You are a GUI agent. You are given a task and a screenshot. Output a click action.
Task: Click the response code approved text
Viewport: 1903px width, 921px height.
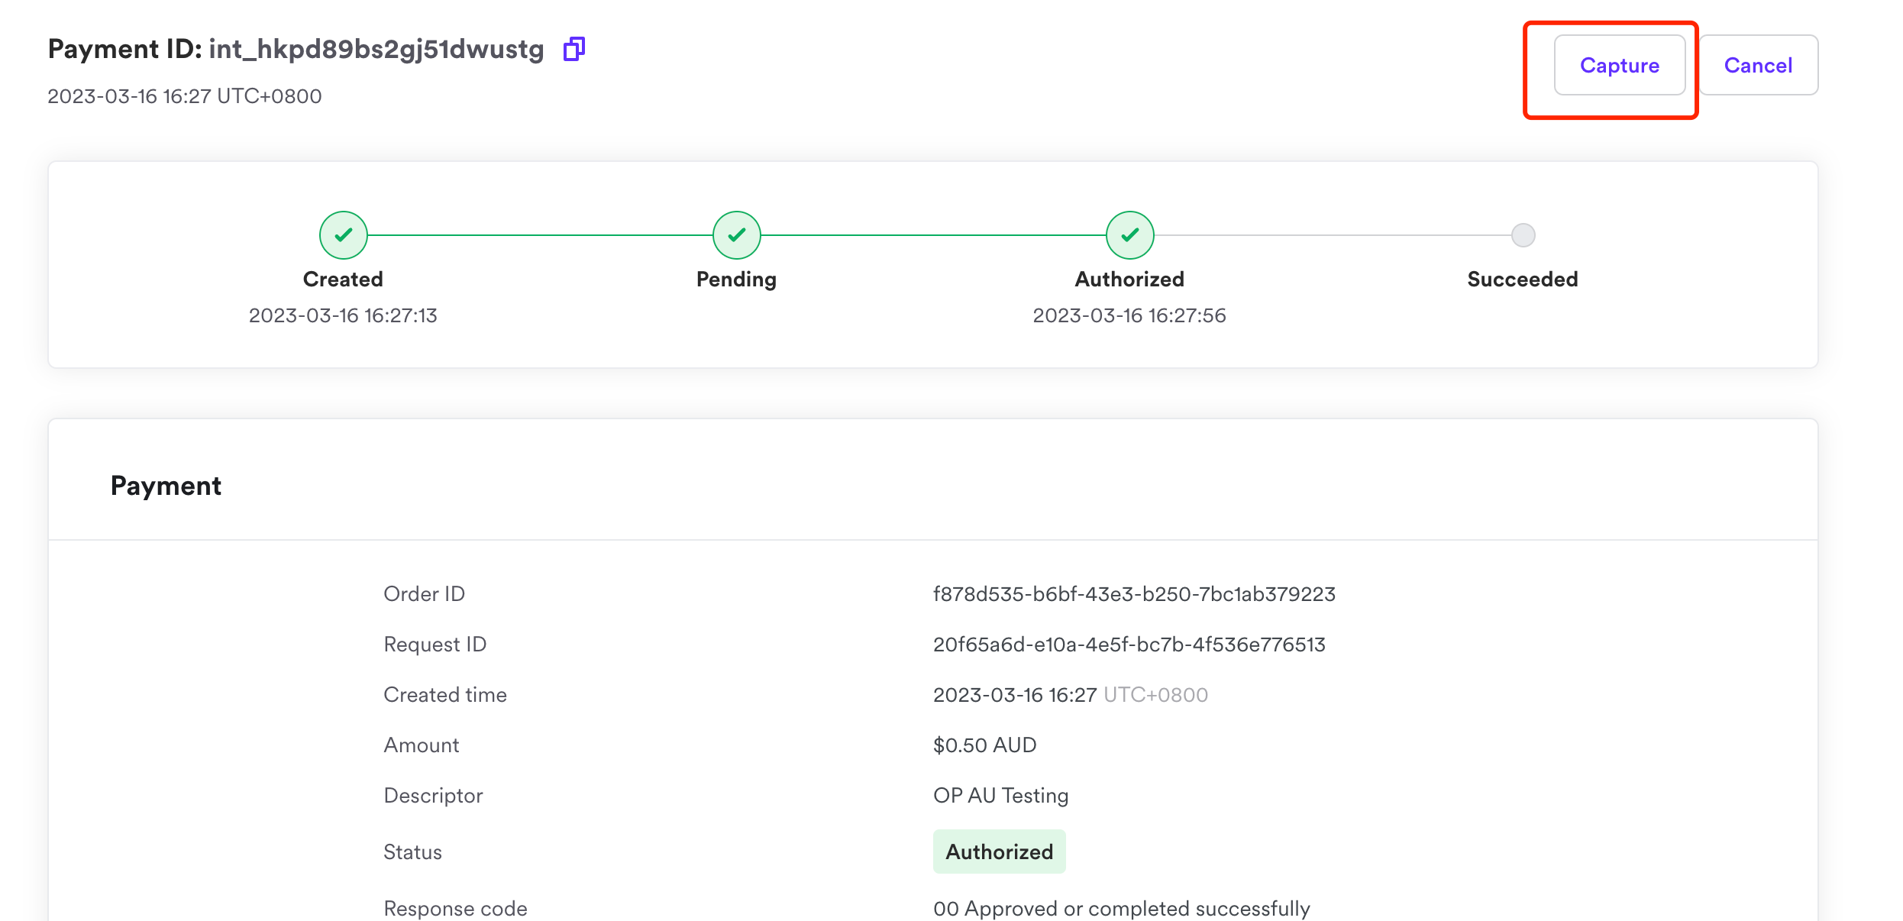(x=1121, y=909)
